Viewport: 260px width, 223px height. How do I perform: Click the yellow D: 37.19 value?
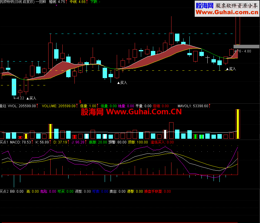point(60,142)
